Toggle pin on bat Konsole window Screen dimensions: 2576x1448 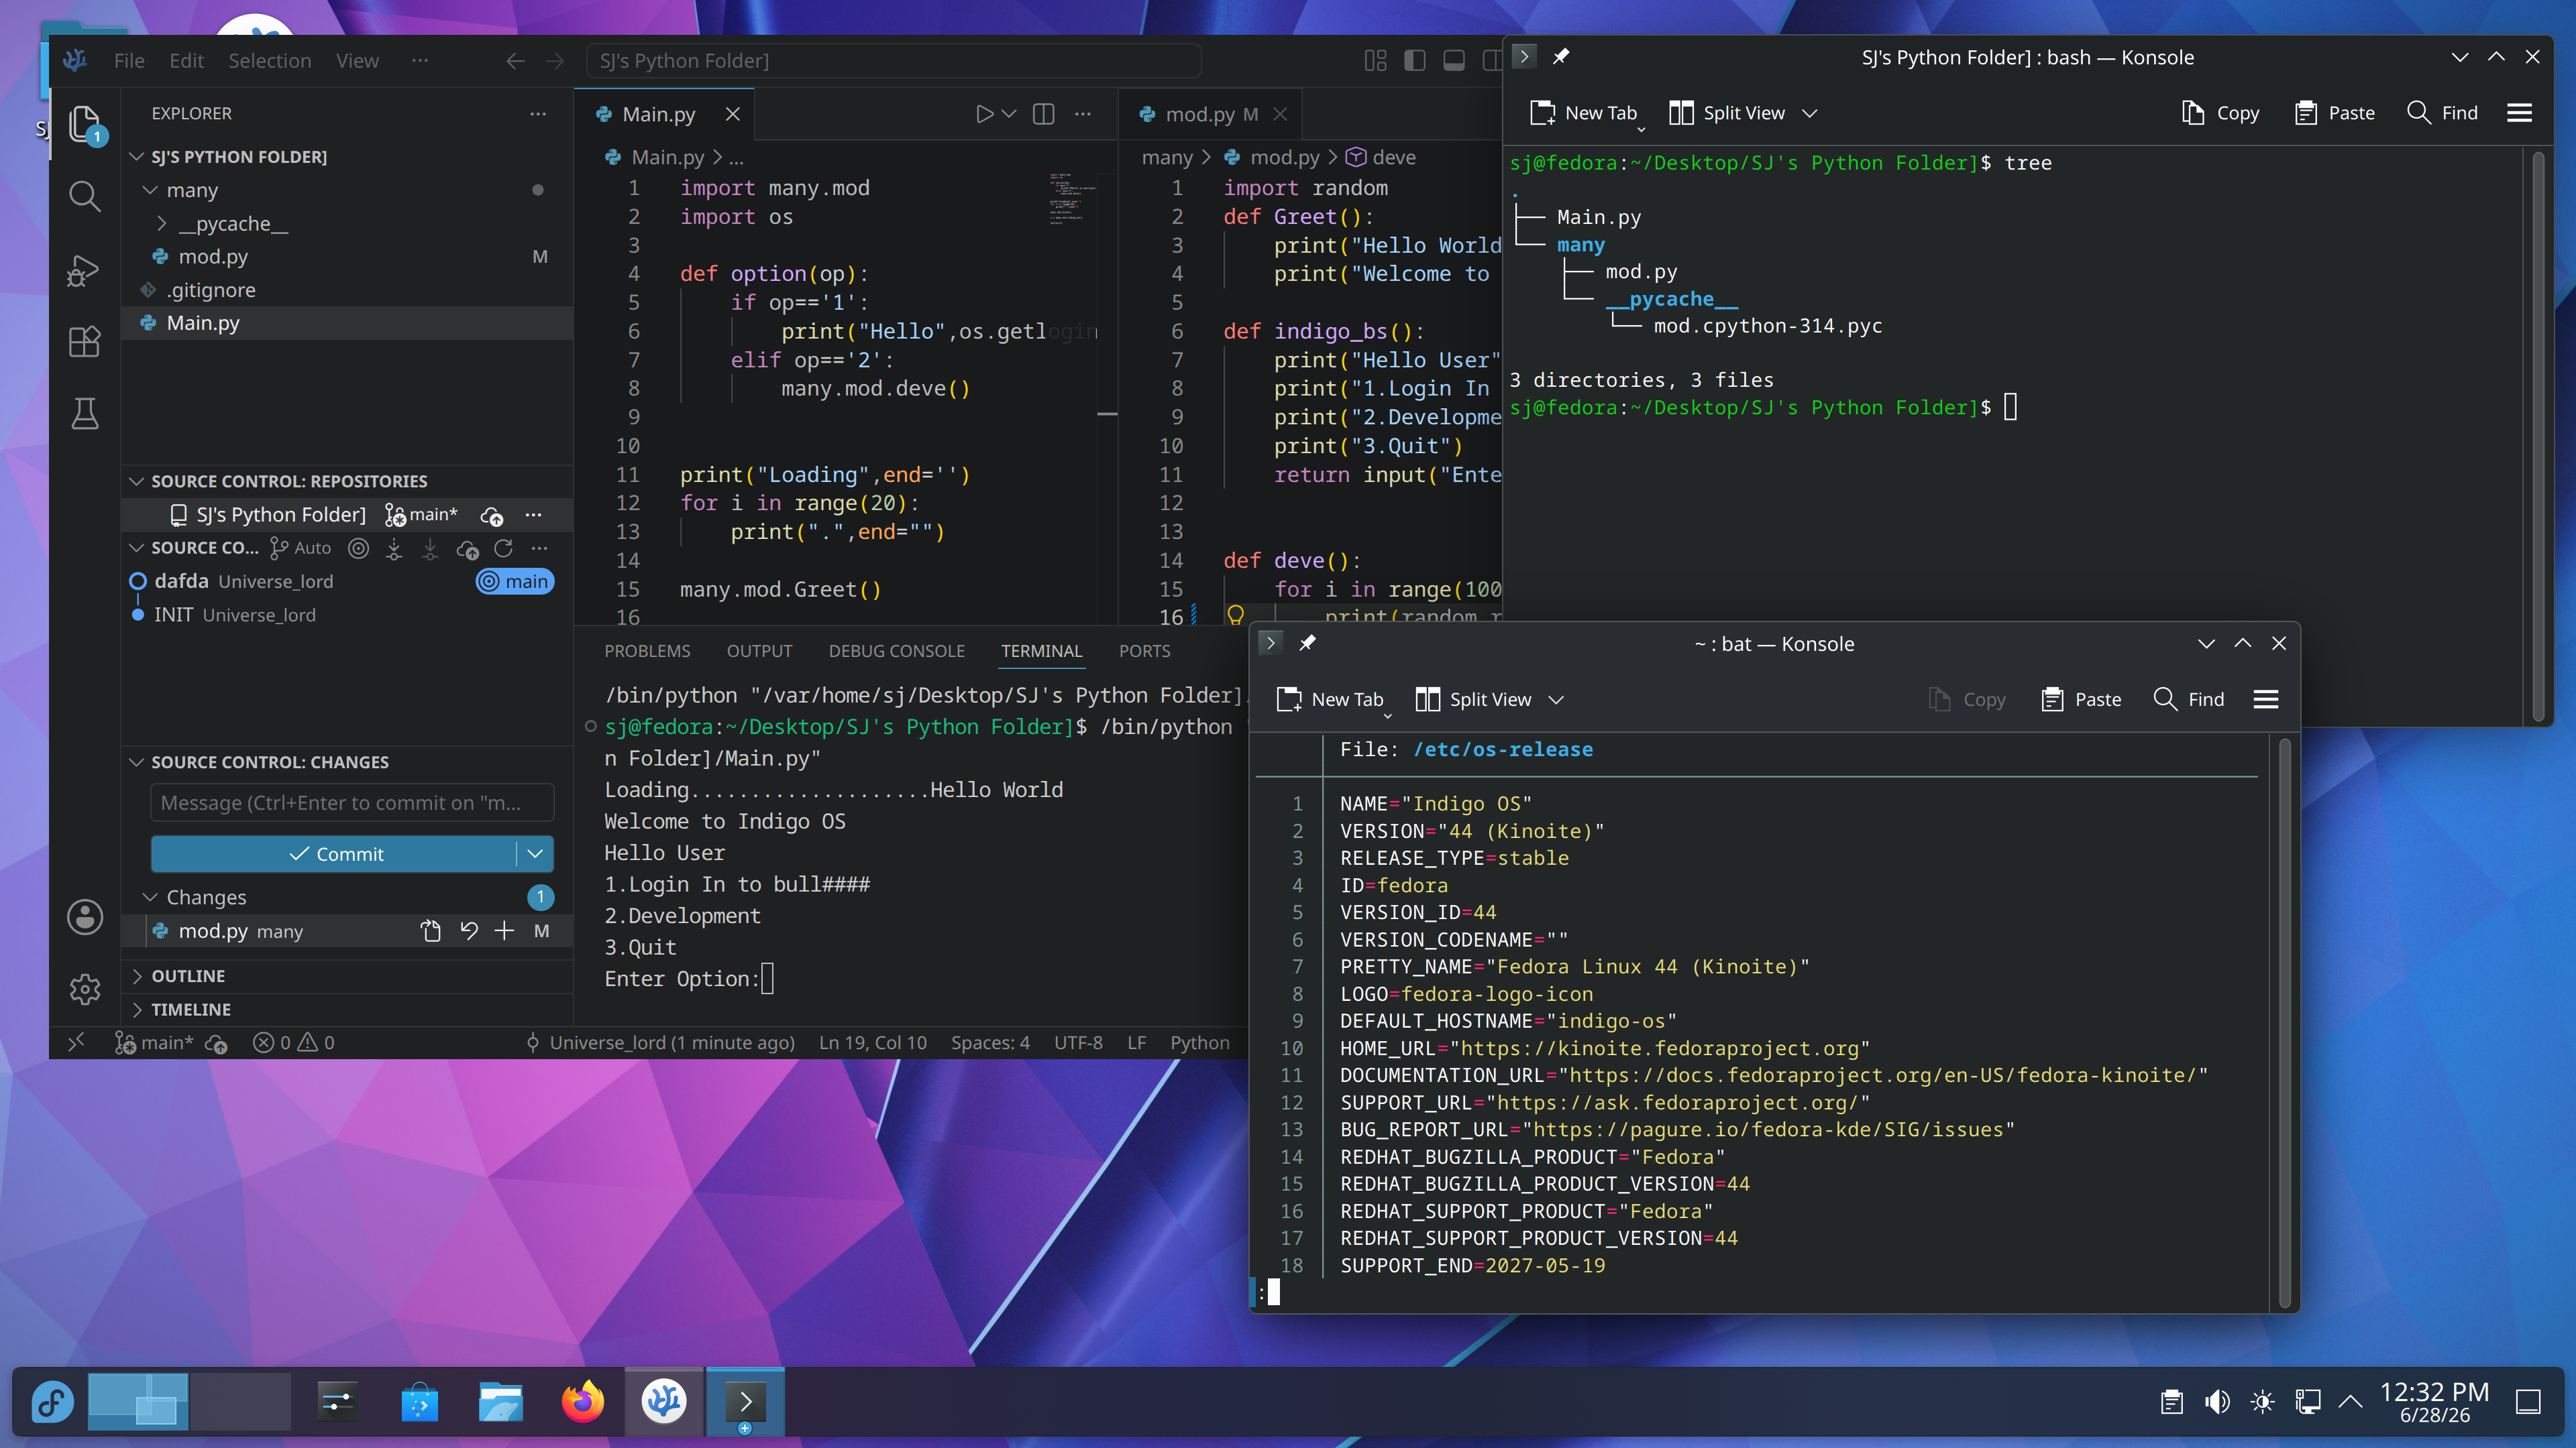tap(1307, 644)
